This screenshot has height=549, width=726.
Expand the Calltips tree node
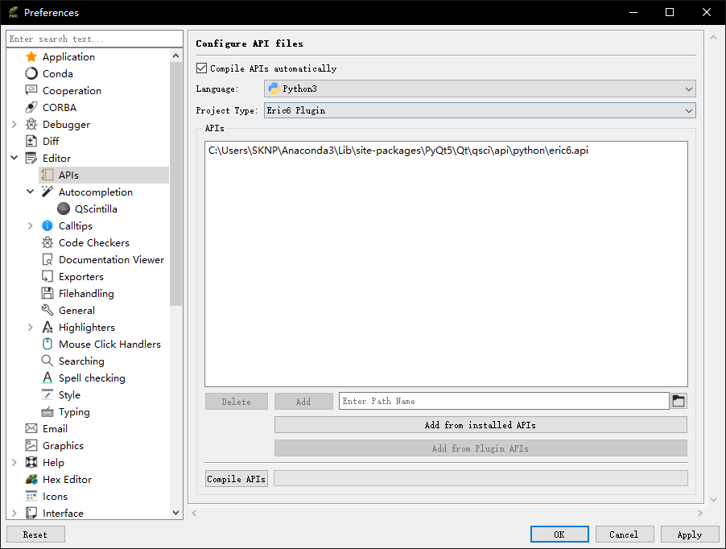30,226
